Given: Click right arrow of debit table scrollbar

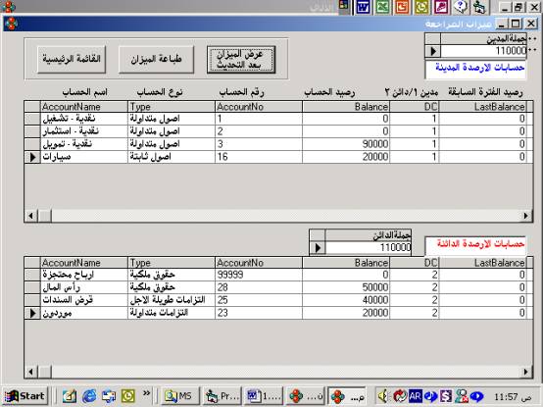Looking at the screenshot, I should (x=525, y=216).
